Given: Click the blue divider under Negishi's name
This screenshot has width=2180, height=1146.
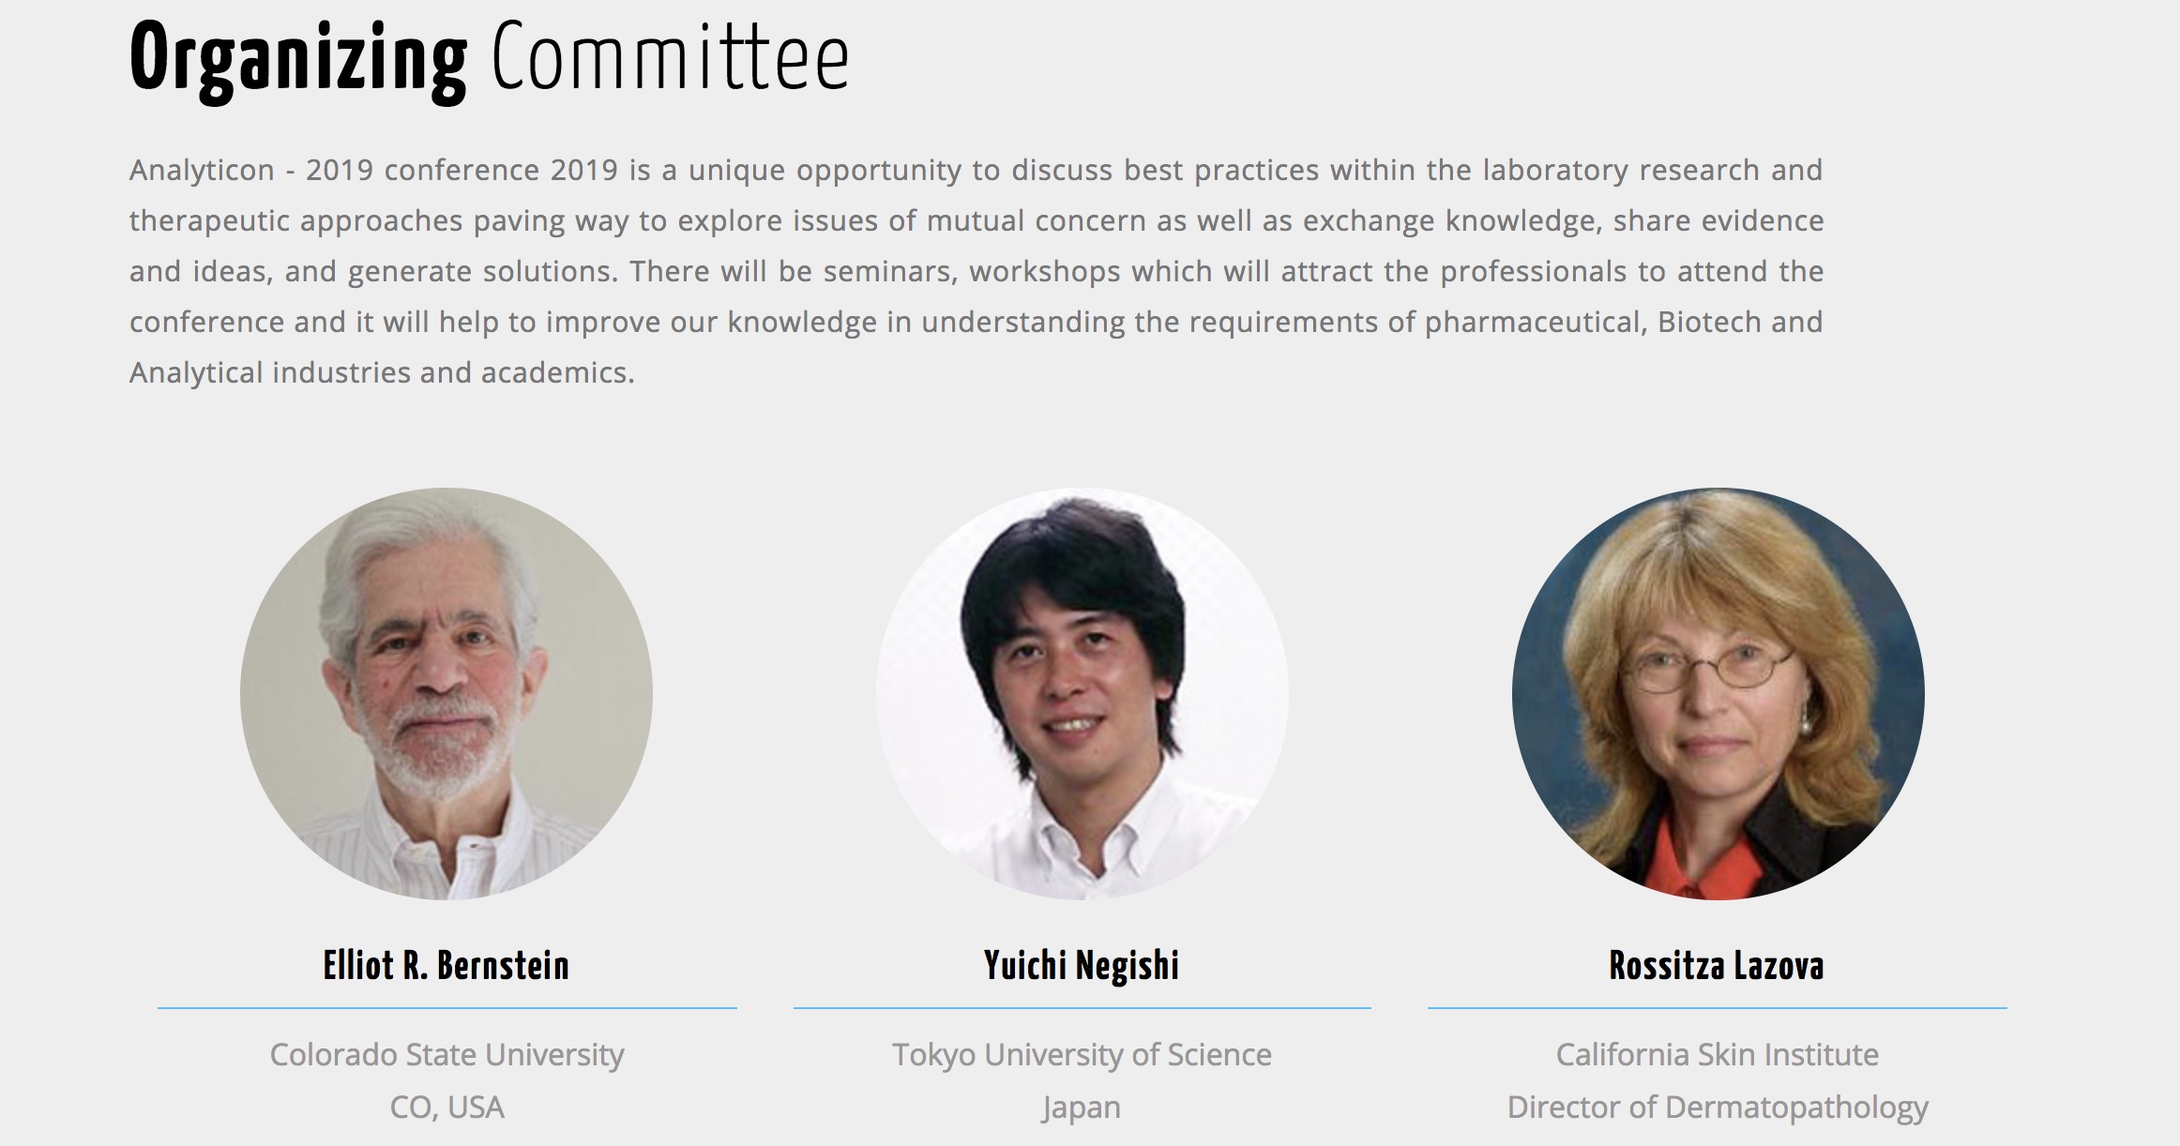Looking at the screenshot, I should click(1082, 1008).
